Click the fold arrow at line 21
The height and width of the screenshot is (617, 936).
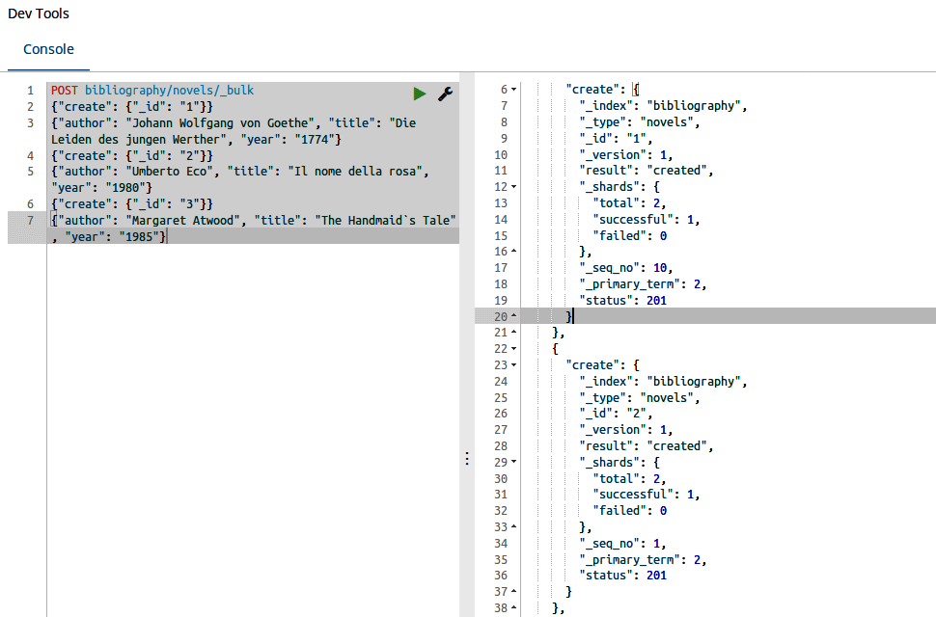[512, 332]
